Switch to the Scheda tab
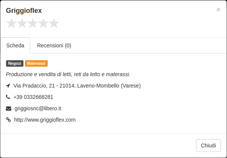227x158 pixels. [x=16, y=45]
